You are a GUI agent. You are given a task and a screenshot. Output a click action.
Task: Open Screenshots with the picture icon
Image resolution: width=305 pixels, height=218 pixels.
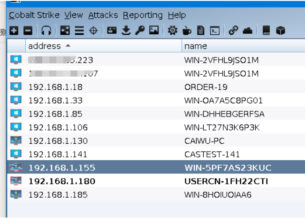pyautogui.click(x=154, y=31)
